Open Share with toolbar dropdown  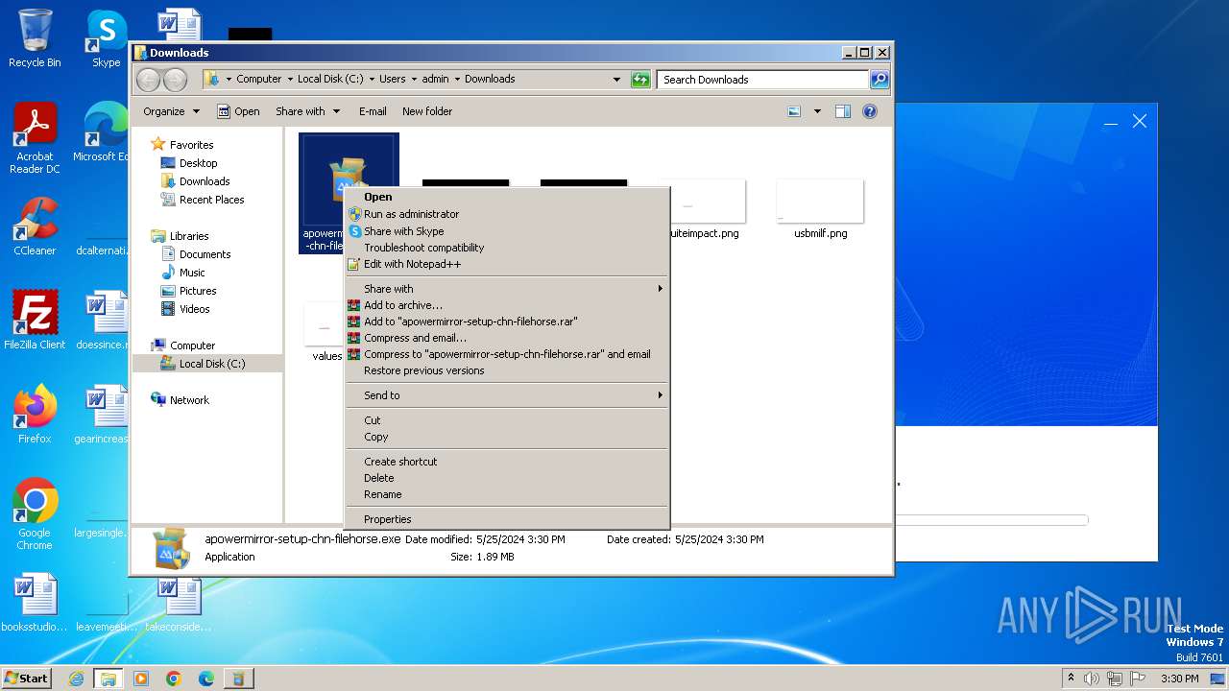point(307,111)
